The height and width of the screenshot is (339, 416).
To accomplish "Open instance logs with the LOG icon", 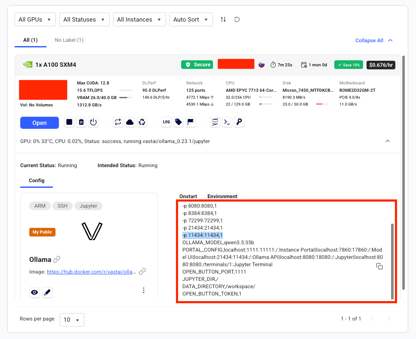I will pyautogui.click(x=166, y=122).
